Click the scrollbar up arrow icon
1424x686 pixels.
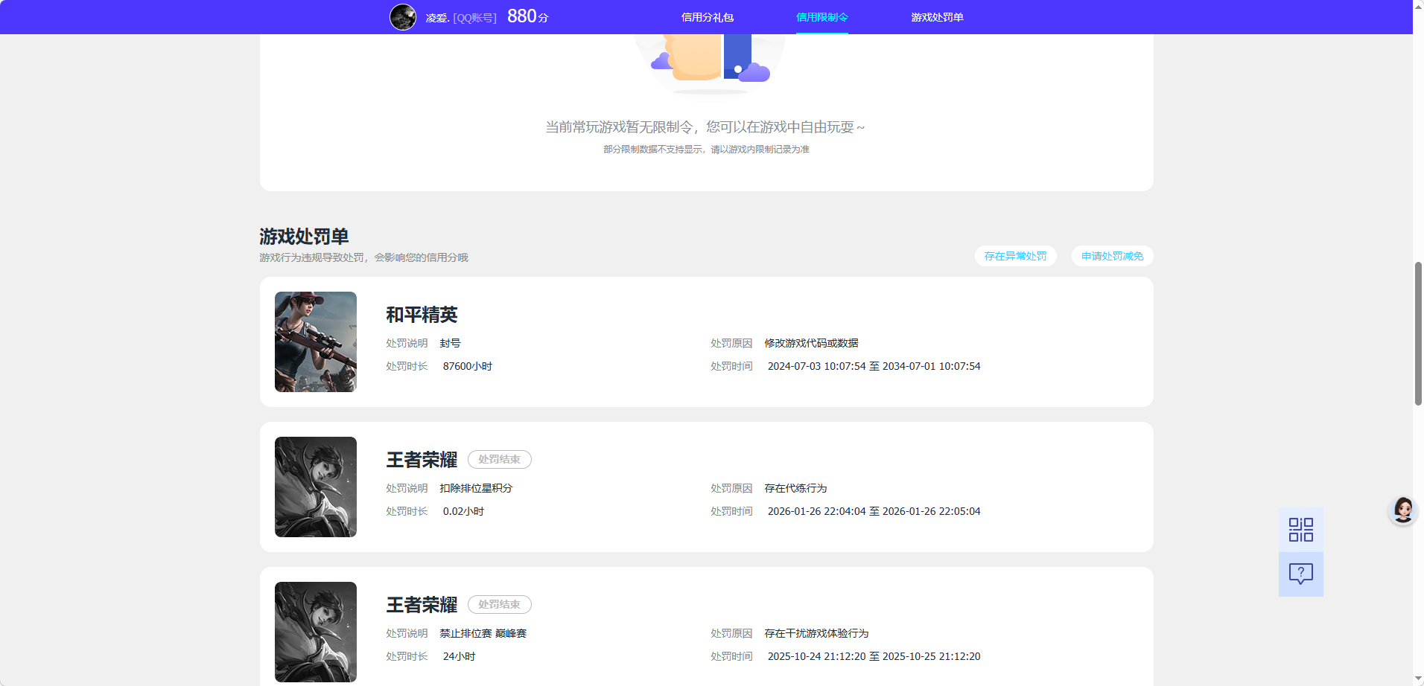pyautogui.click(x=1417, y=6)
